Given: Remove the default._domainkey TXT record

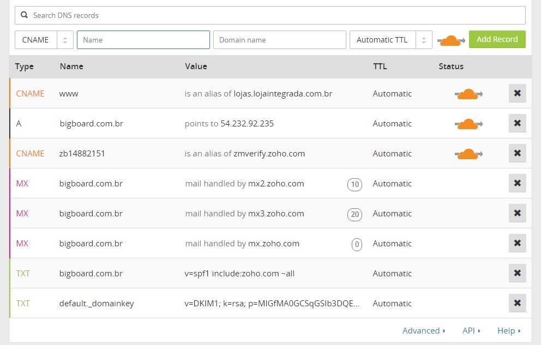Looking at the screenshot, I should click(517, 304).
